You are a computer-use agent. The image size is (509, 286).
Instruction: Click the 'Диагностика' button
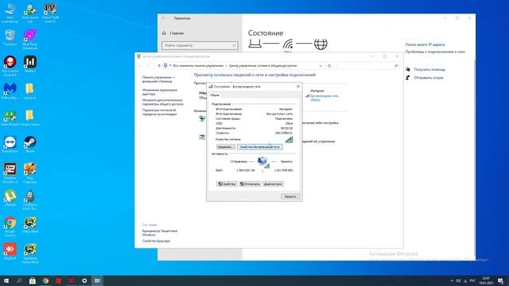click(x=273, y=184)
